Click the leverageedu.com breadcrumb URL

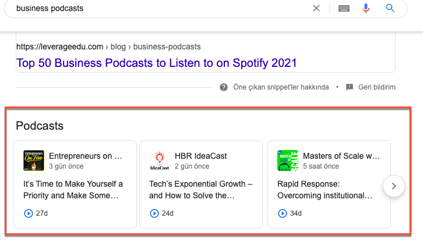coord(108,47)
